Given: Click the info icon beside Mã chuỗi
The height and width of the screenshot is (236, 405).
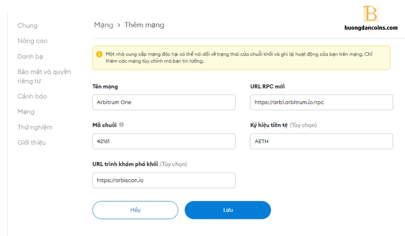Looking at the screenshot, I should [121, 124].
